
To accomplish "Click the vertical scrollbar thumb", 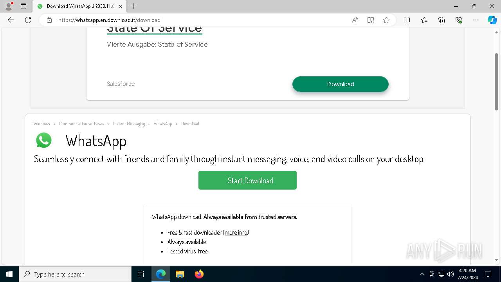I will 497,81.
